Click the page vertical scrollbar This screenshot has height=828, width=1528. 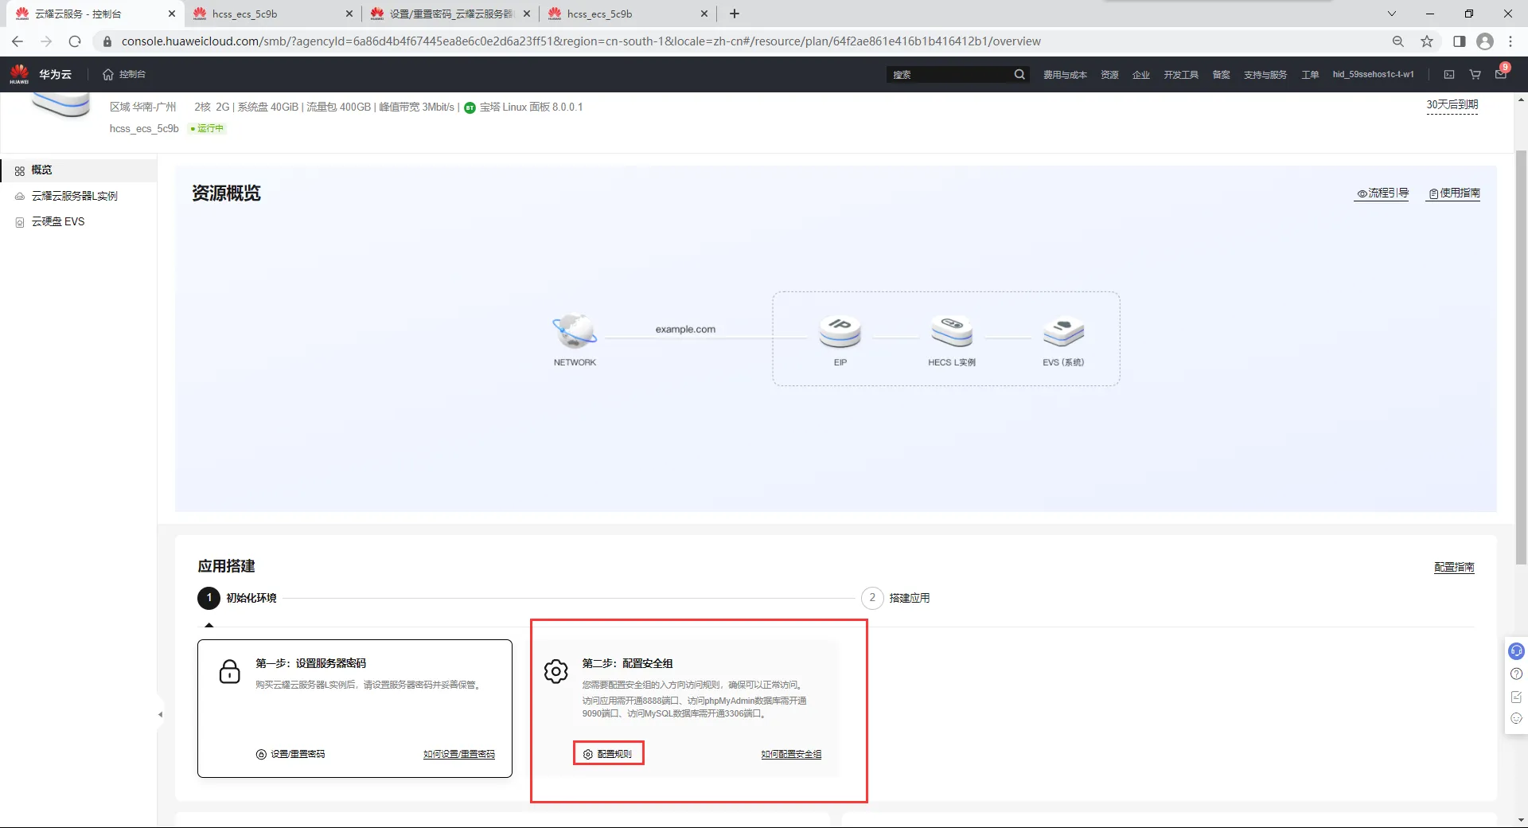click(1521, 358)
